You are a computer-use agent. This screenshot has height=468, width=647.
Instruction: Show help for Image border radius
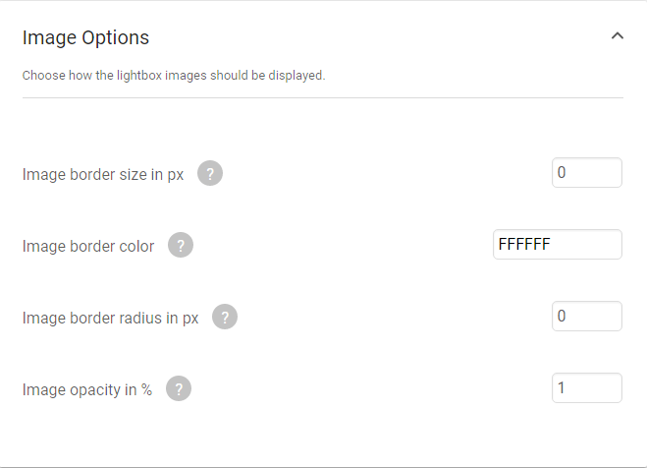(225, 317)
